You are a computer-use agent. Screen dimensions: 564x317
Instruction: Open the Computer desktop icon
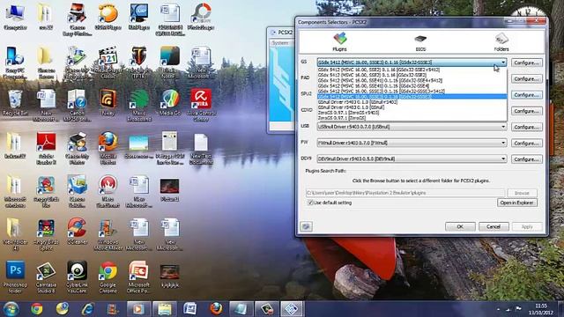click(15, 18)
